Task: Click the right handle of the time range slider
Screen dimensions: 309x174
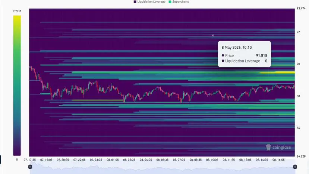Action: (x=295, y=167)
